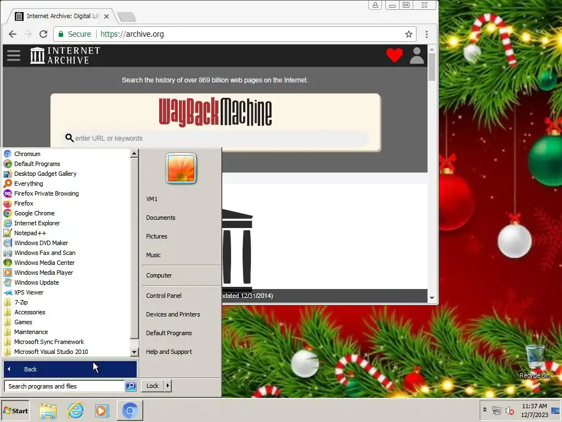Reload the archive.org page

click(43, 34)
